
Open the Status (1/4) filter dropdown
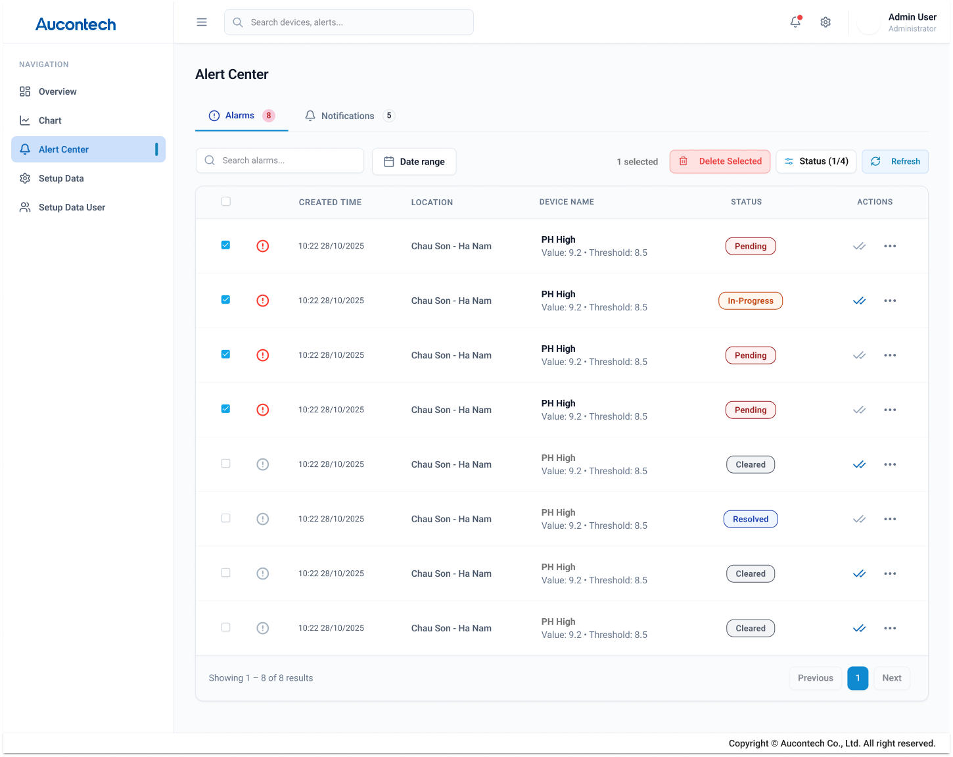[816, 161]
